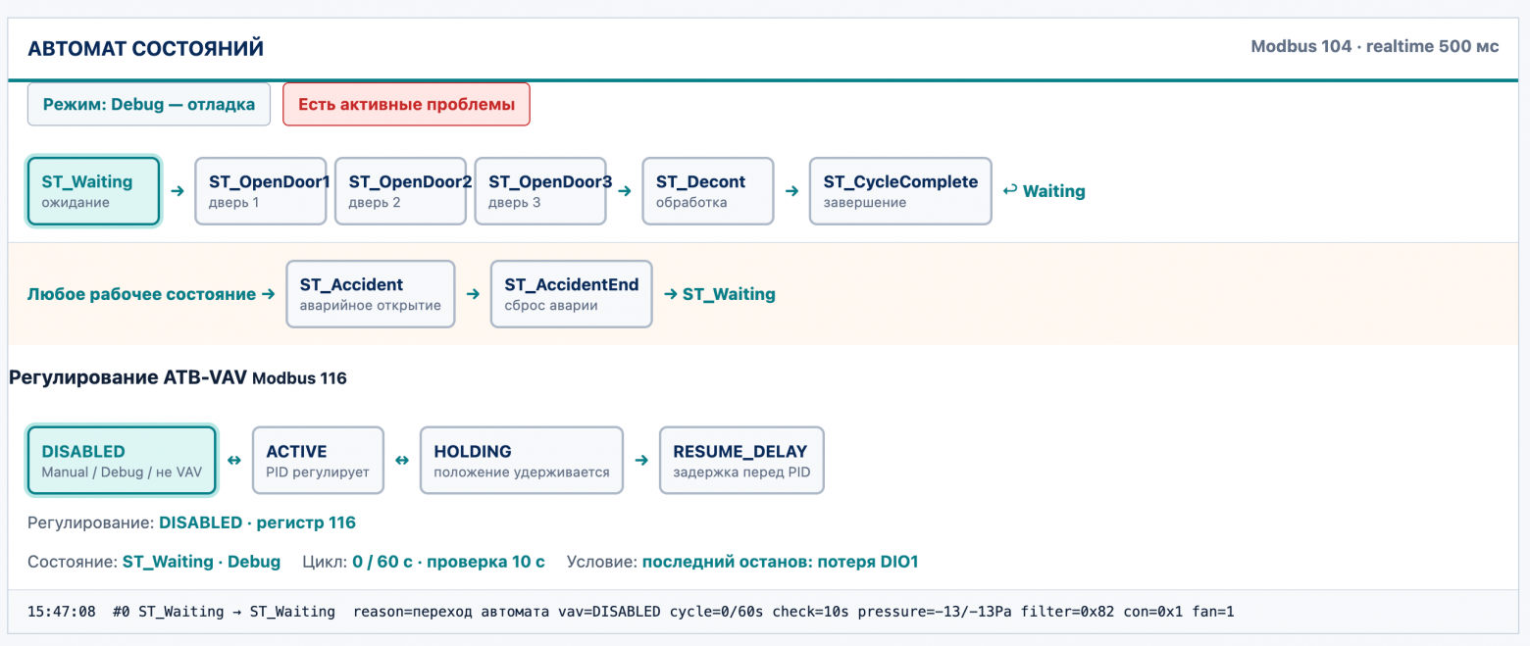The width and height of the screenshot is (1530, 646).
Task: Click the RESUME_DELAY state box
Action: [741, 461]
